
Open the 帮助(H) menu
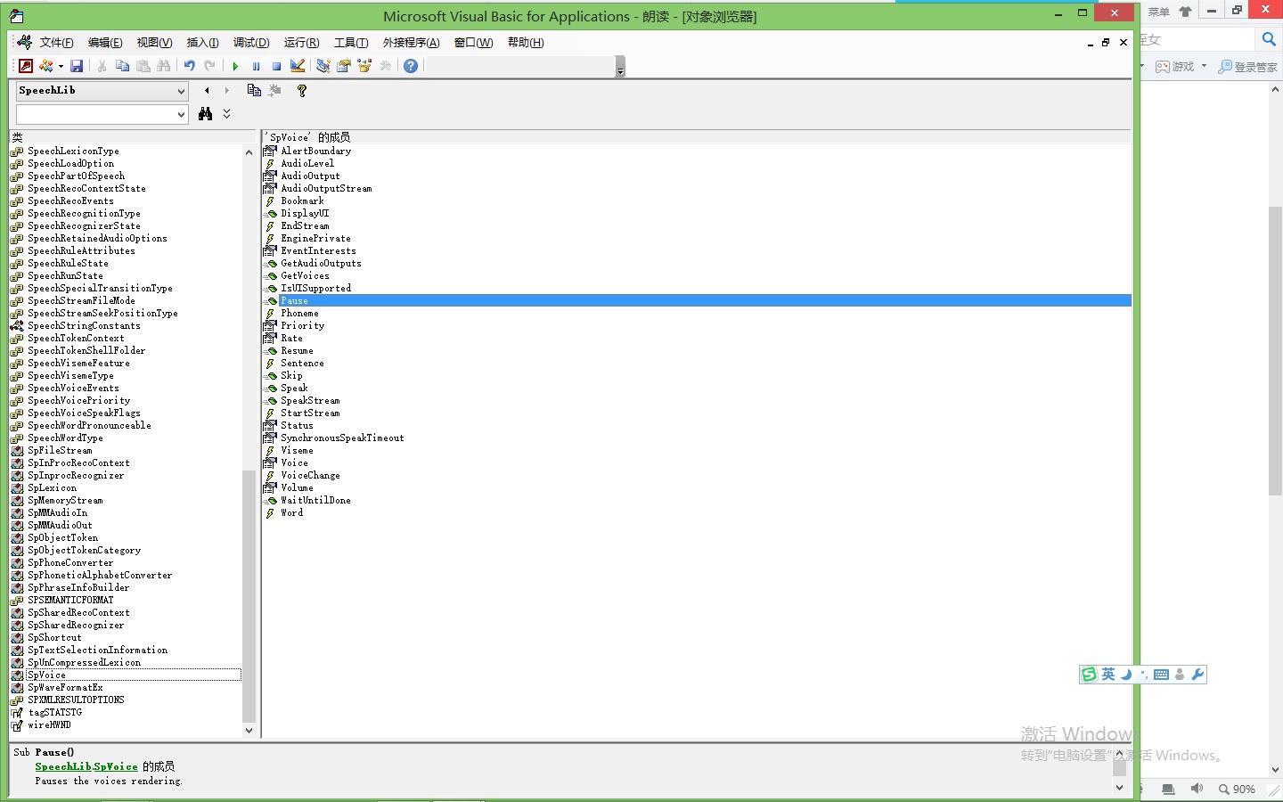click(526, 43)
